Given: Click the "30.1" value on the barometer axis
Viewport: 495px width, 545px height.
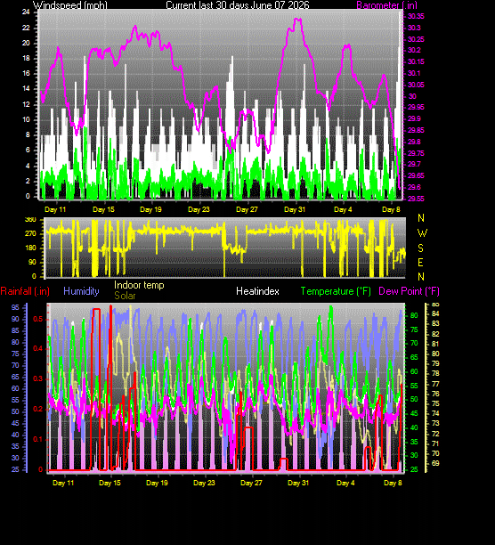Looking at the screenshot, I should coord(414,73).
